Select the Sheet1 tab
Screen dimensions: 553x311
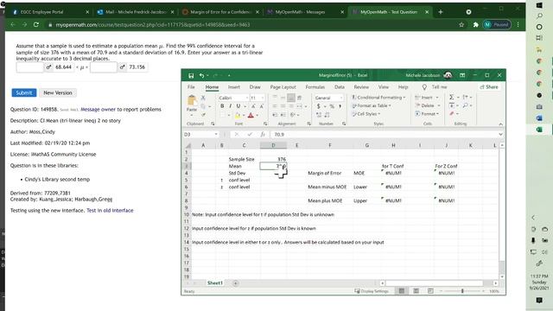click(x=215, y=283)
